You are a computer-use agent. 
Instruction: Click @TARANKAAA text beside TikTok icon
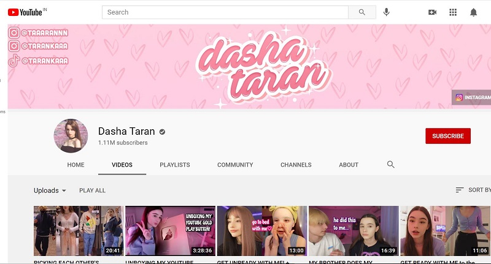(x=44, y=61)
